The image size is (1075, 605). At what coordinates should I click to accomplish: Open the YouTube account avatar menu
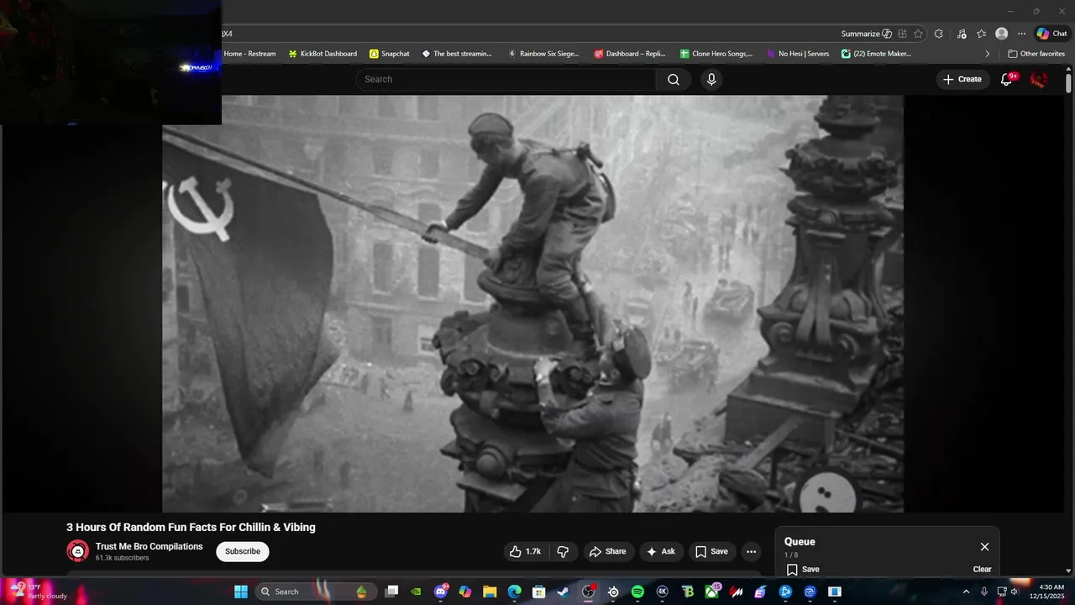coord(1039,79)
